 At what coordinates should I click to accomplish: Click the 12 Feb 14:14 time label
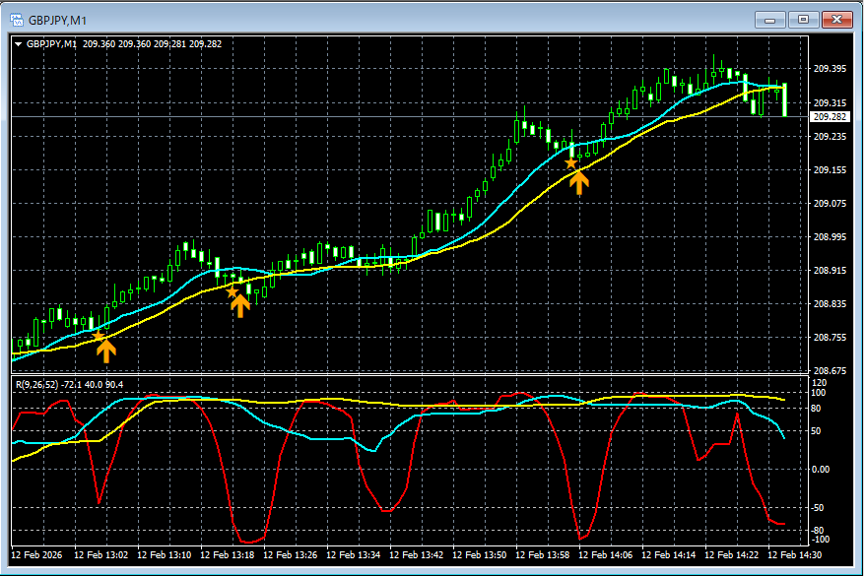pyautogui.click(x=669, y=555)
